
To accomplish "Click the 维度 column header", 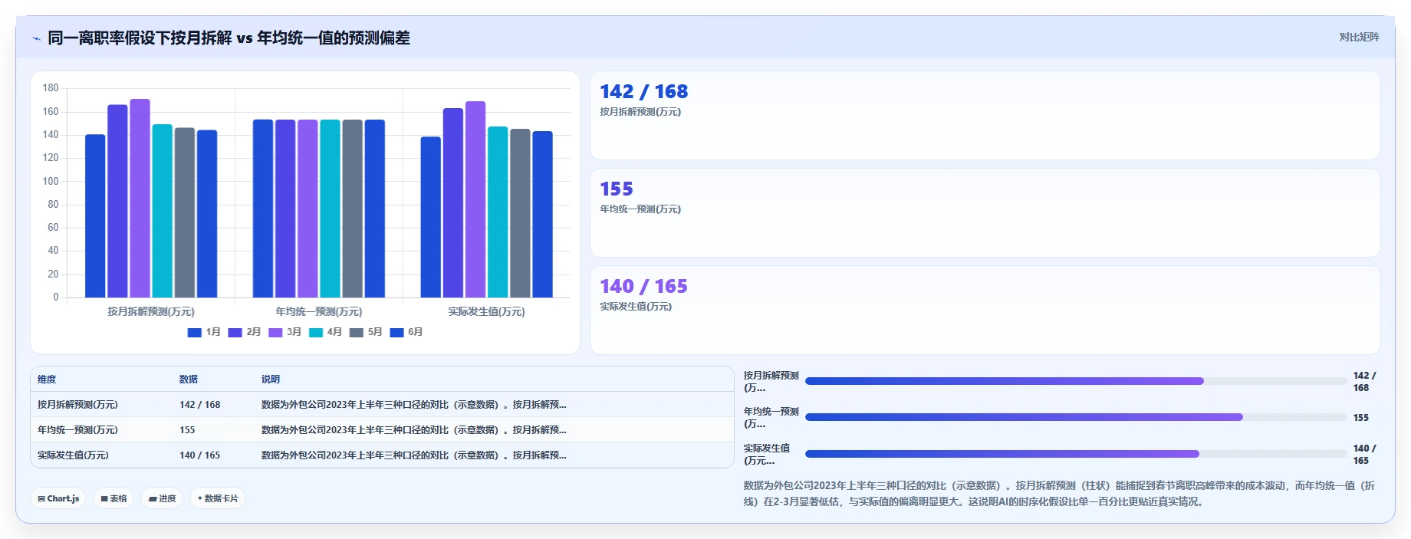I will (47, 380).
